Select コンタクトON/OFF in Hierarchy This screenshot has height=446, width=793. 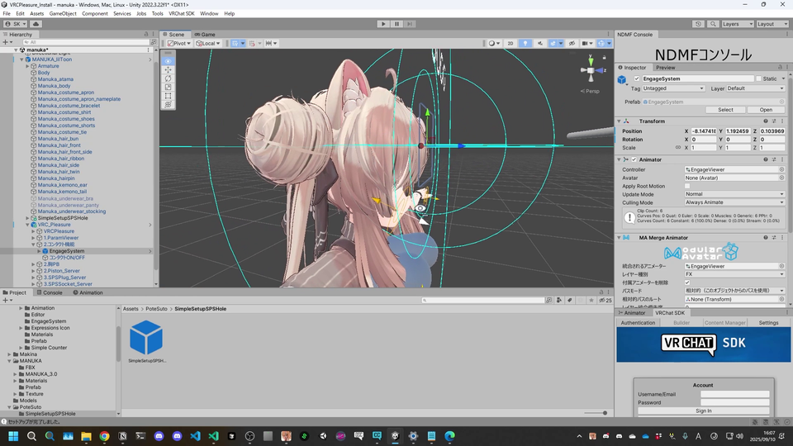(x=67, y=258)
